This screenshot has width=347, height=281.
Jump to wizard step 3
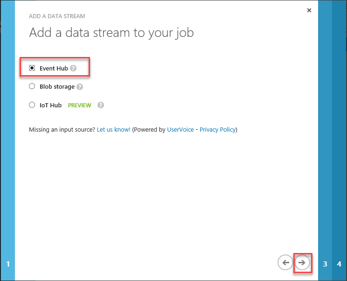(x=325, y=264)
